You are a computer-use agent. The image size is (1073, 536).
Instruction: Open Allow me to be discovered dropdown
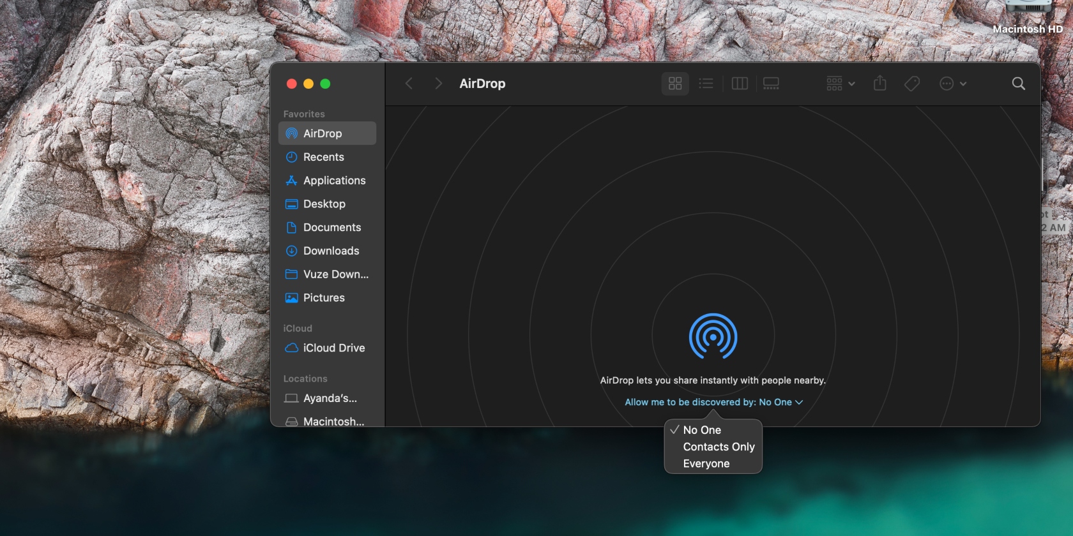tap(713, 402)
